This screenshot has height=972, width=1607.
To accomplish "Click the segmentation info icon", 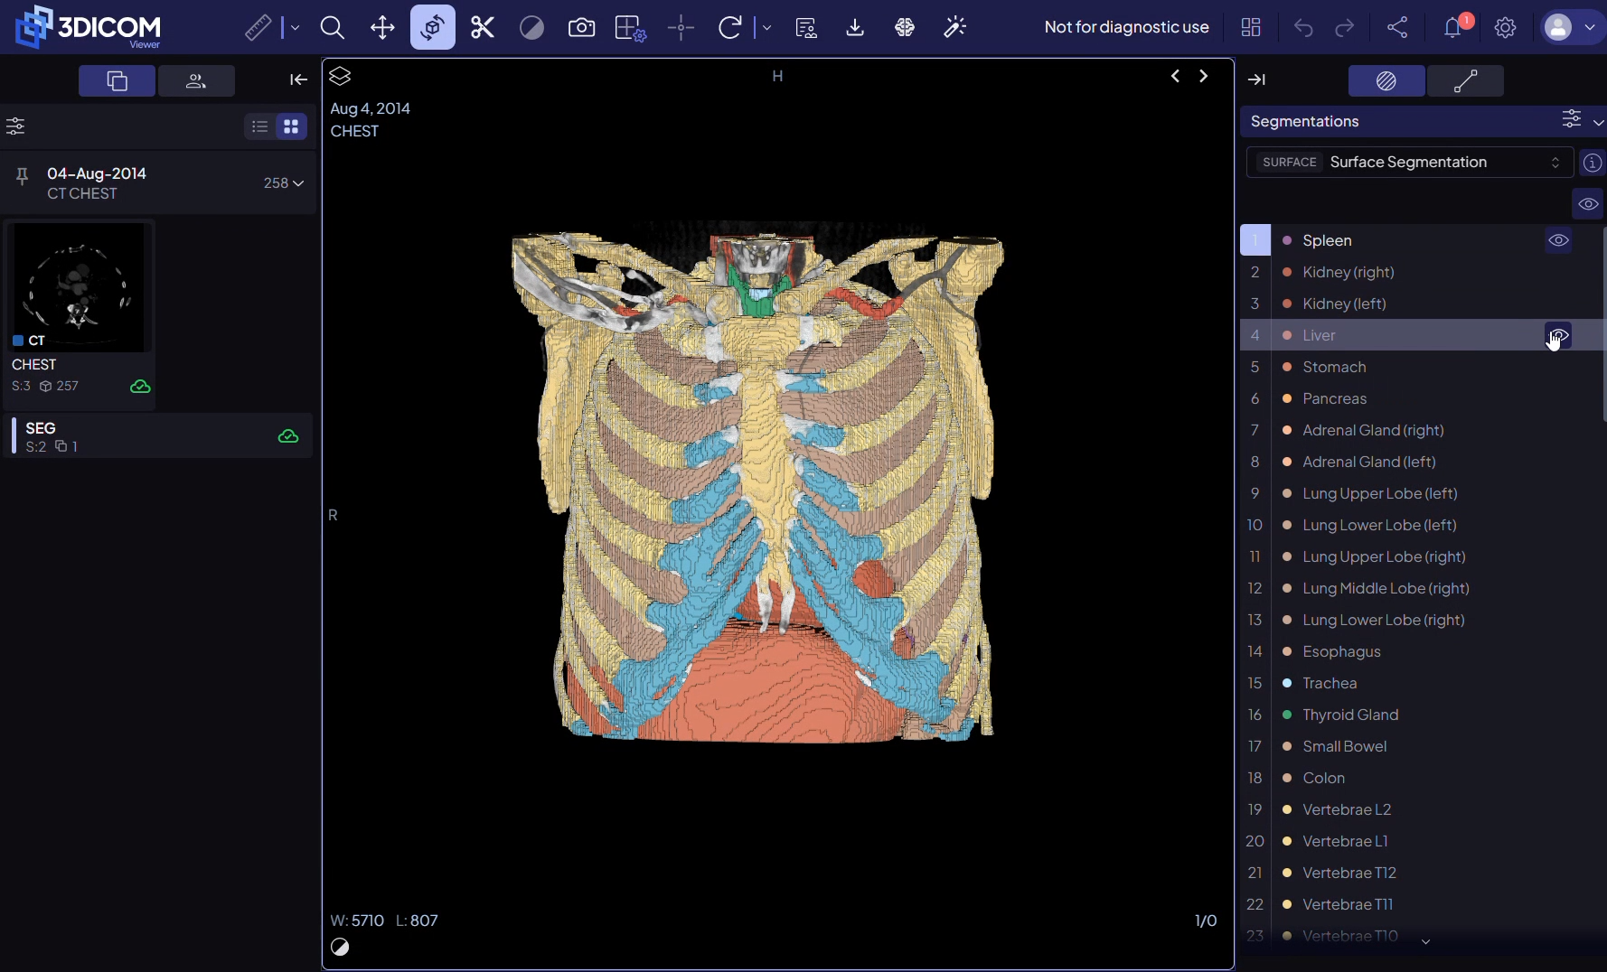I will tap(1593, 163).
